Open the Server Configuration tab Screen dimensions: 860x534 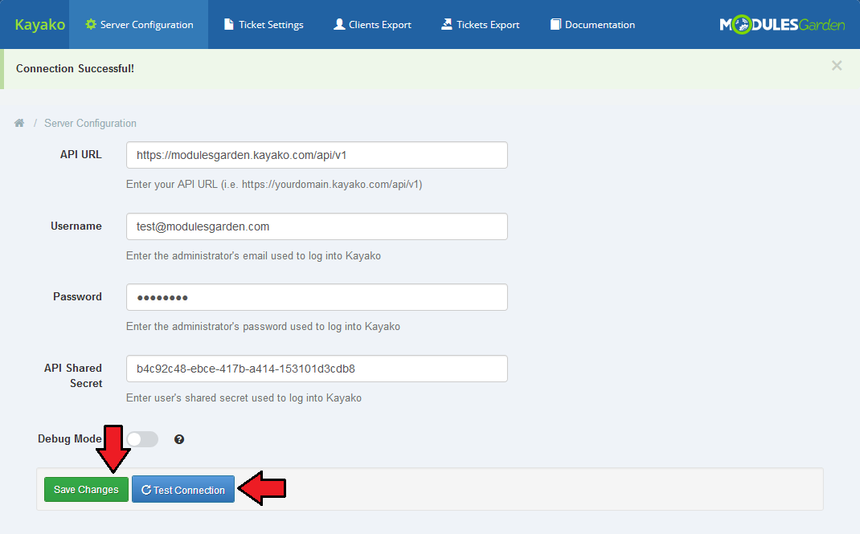tap(139, 25)
